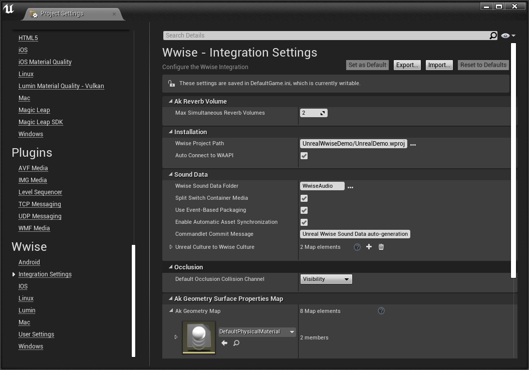Expand the DefaultPhysicalMaterial map entry
The height and width of the screenshot is (370, 529).
[176, 337]
